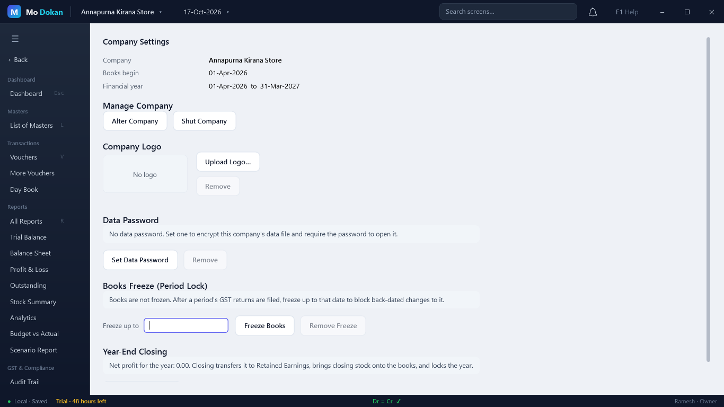Click the Alter Company button

point(135,121)
